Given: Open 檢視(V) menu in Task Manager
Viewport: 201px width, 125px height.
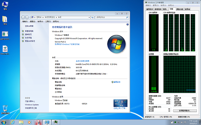Looking at the screenshot, I should click(x=163, y=5).
